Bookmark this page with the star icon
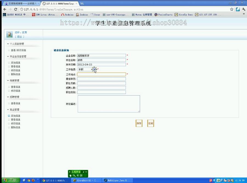Image resolution: width=247 pixels, height=183 pixels. pos(232,9)
